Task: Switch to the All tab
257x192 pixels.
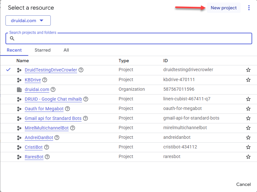Action: point(66,50)
